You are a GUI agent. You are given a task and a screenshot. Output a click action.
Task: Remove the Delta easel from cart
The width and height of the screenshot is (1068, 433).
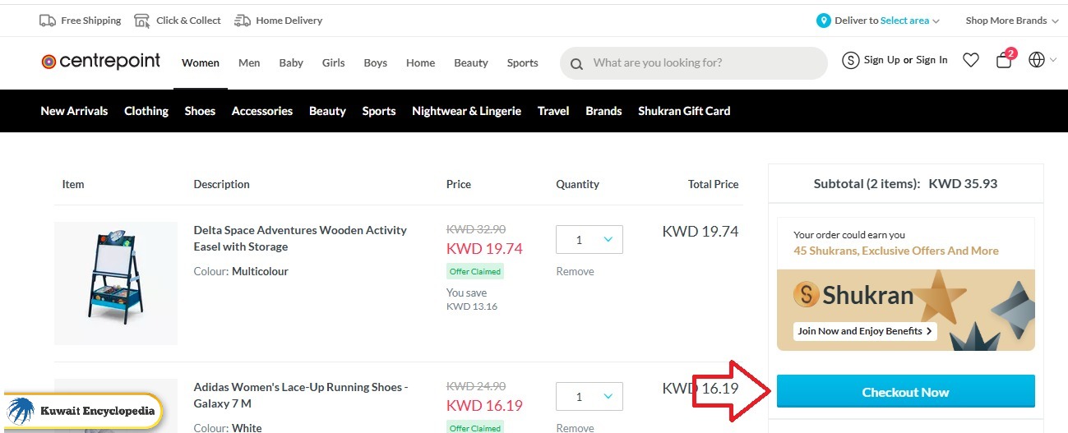[x=575, y=271]
